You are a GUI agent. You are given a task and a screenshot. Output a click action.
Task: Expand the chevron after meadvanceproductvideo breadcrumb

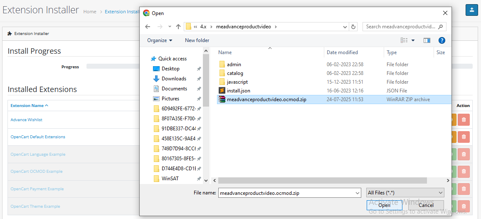(276, 27)
